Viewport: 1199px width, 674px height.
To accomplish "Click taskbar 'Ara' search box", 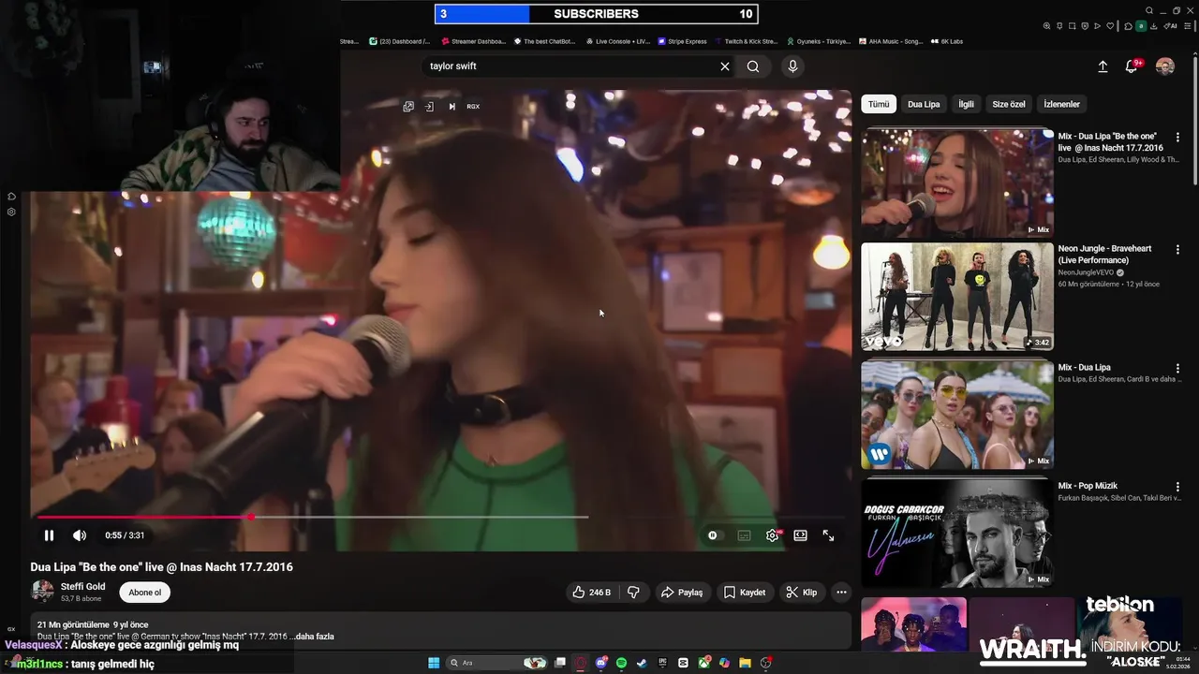I will (496, 663).
